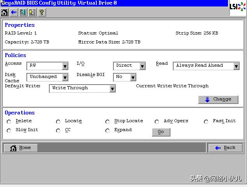247x187 pixels.
Task: Select the Expand operation radio button
Action: coord(108,130)
